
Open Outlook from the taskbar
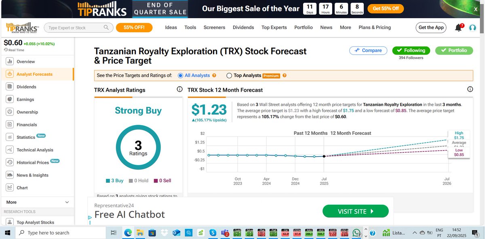(176, 233)
